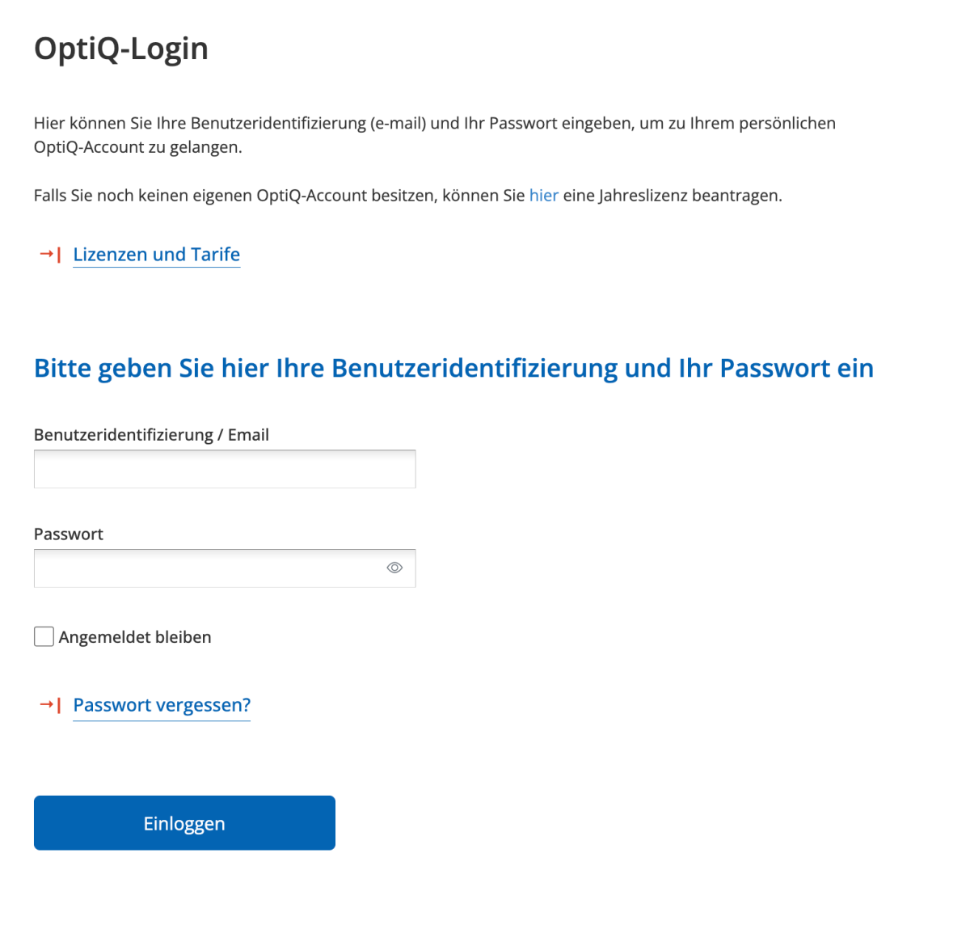
Task: Submit the login form via Einloggen
Action: click(x=184, y=822)
